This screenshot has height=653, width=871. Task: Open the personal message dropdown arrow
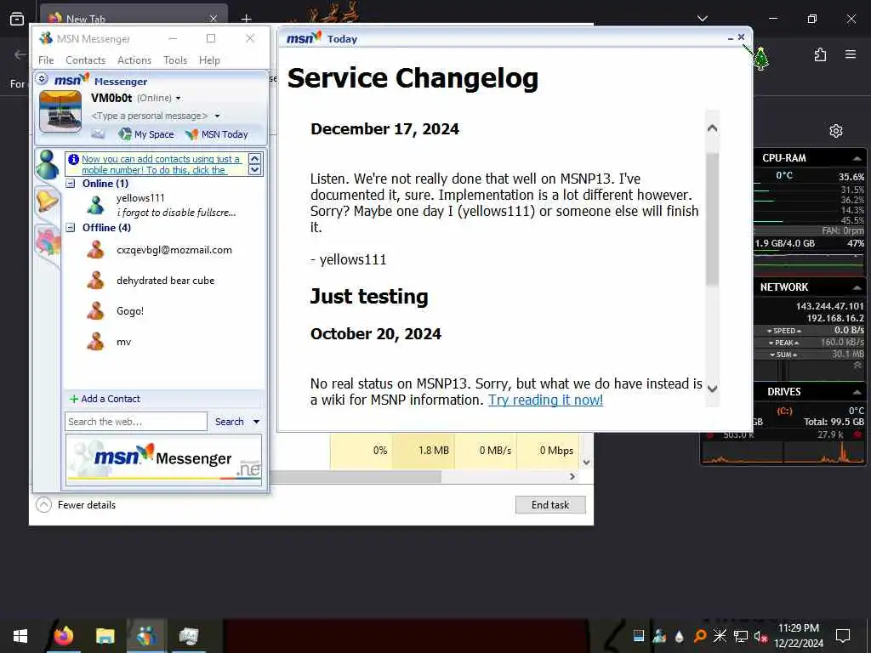click(x=217, y=116)
